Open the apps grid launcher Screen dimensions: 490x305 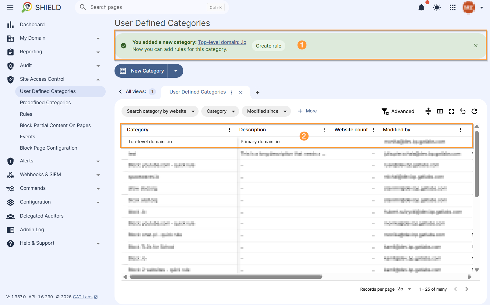pos(453,8)
